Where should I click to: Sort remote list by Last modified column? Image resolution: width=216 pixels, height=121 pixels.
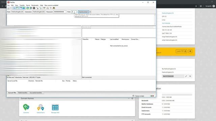tap(114, 39)
